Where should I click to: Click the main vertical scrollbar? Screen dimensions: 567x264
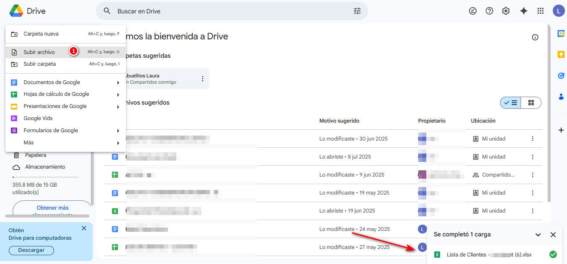pos(549,113)
